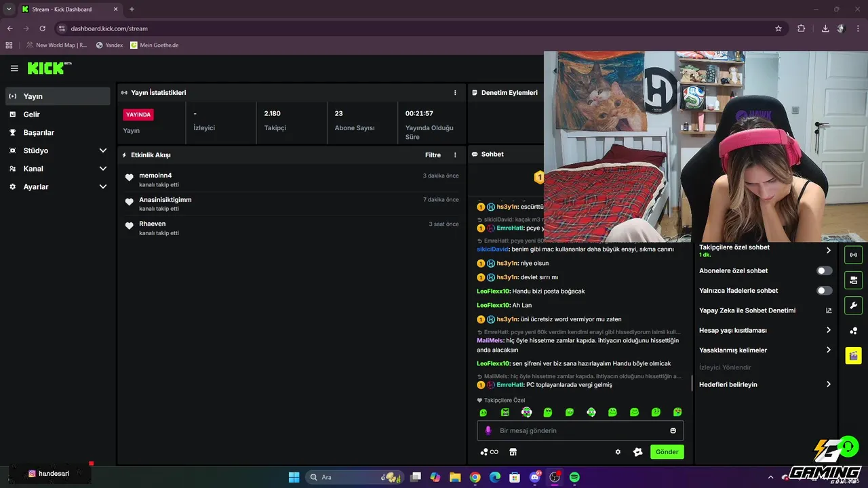The width and height of the screenshot is (868, 488).
Task: Open Spotify from the Windows taskbar
Action: [x=574, y=477]
